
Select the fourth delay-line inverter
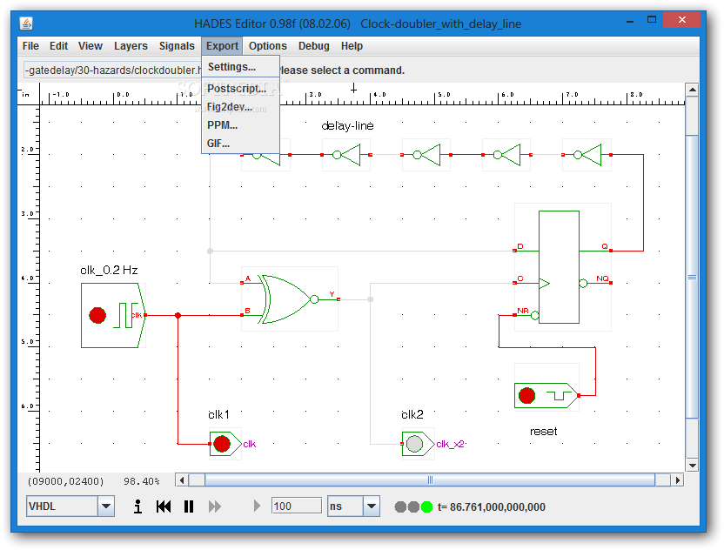506,155
